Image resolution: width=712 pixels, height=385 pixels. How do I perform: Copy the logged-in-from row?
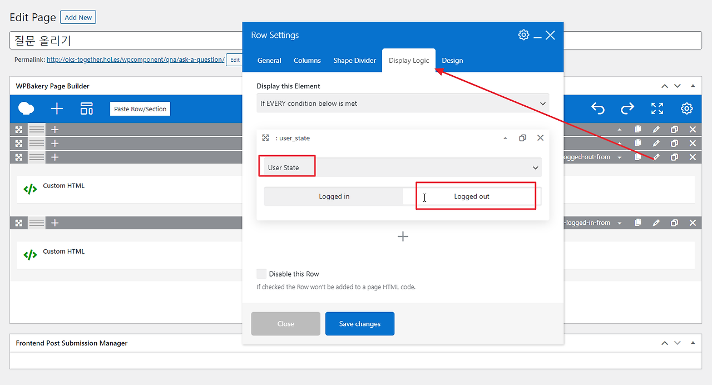[x=638, y=223]
